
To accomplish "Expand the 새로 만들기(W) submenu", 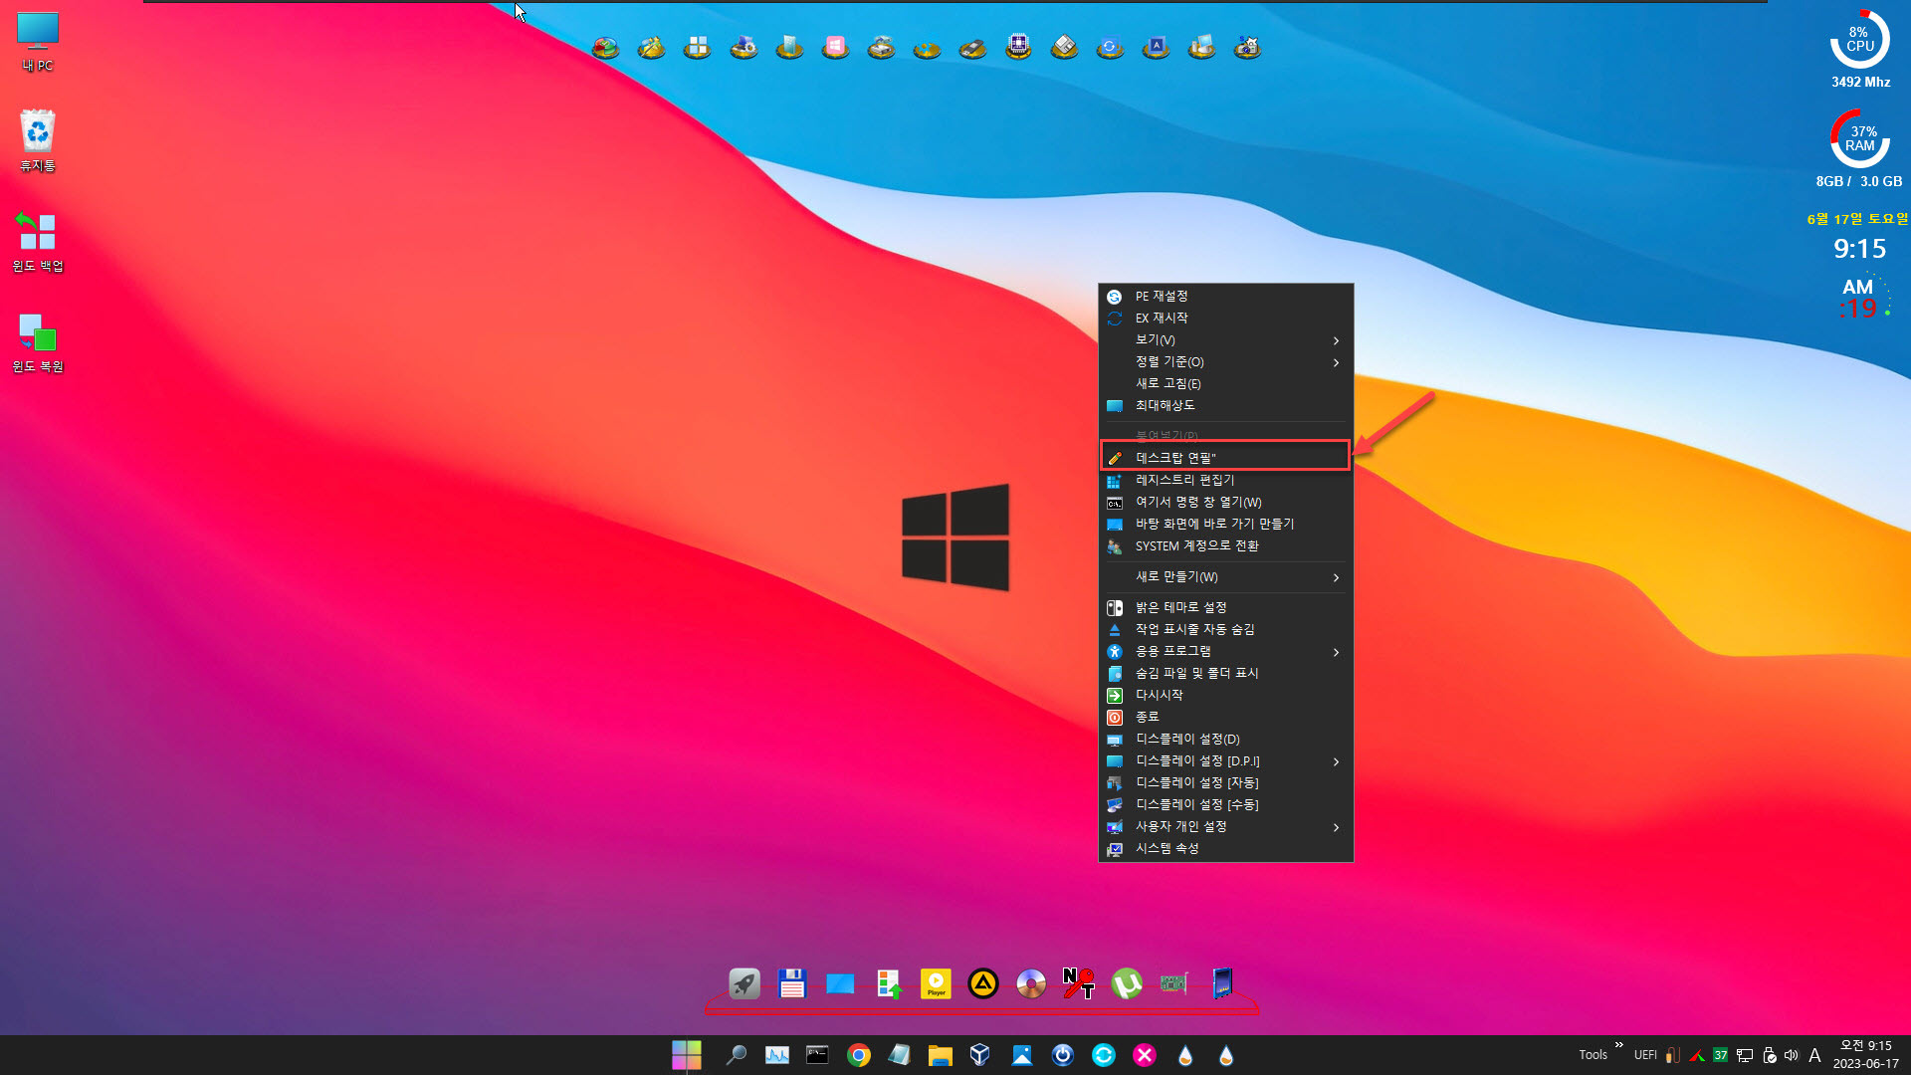I will 1226,577.
